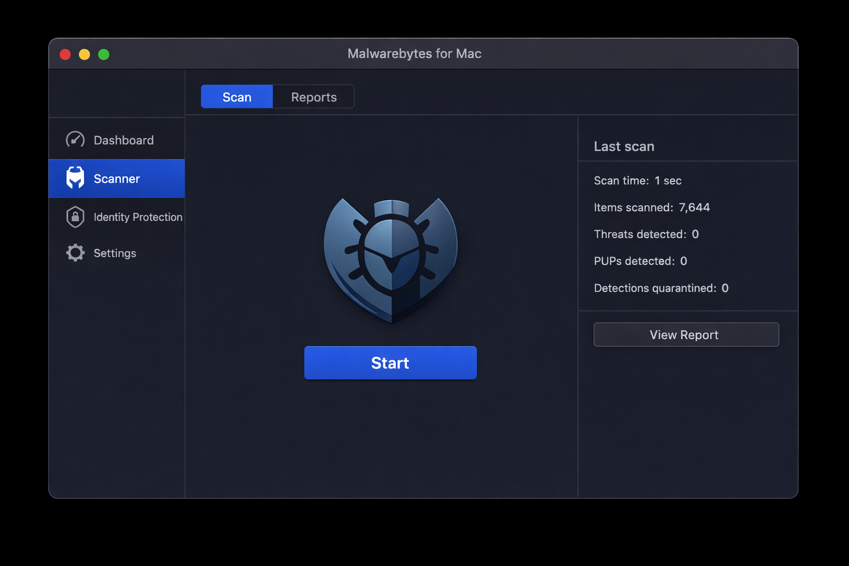The height and width of the screenshot is (566, 849).
Task: Click "Detections quarantined: 0" text
Action: [661, 288]
